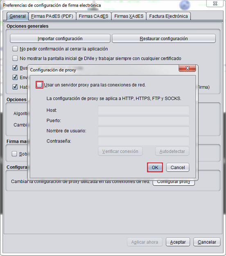
Task: Click Restaurar configuración button
Action: pos(164,39)
